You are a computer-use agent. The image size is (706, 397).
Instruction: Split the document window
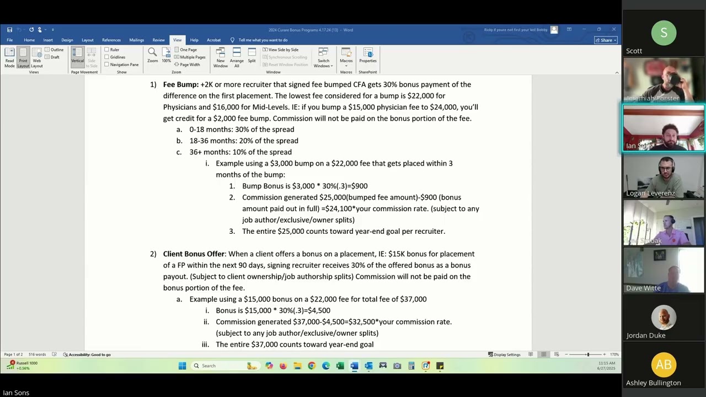pos(252,55)
